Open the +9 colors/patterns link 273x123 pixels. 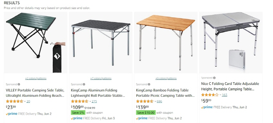tap(166, 78)
